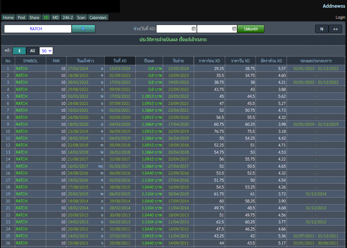Click the start XD date input field

coord(176,29)
